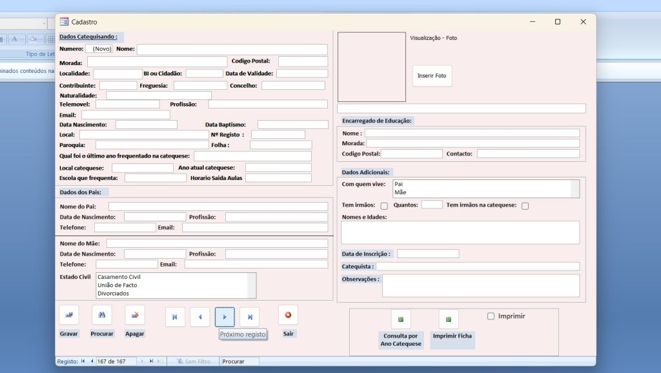
Task: Jump to last record using form arrow button
Action: (249, 317)
